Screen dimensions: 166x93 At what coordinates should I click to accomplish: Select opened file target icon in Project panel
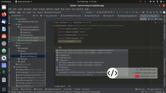[34, 16]
